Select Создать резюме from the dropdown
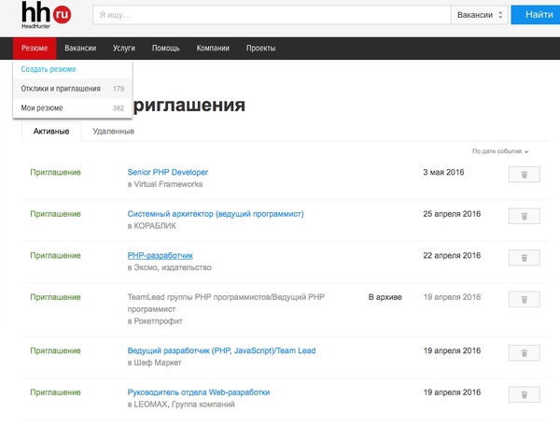Image resolution: width=560 pixels, height=427 pixels. (x=49, y=69)
